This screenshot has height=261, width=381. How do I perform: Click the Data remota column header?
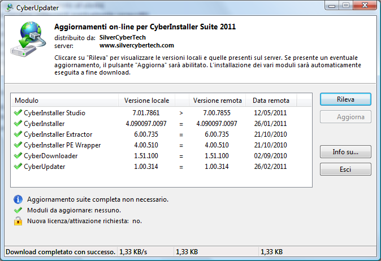click(271, 100)
